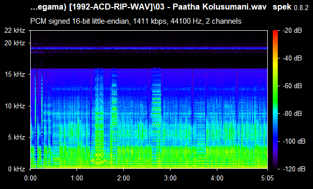Image resolution: width=313 pixels, height=189 pixels.
Task: Select the 3:00 time marker
Action: 170,178
